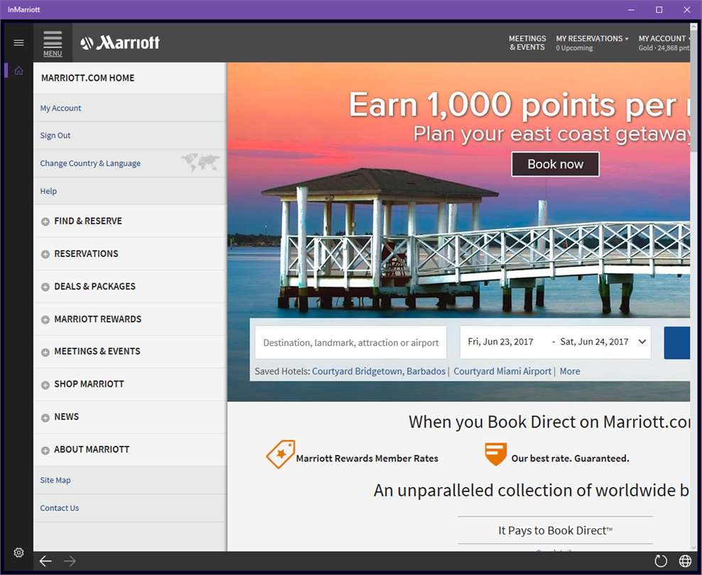This screenshot has height=575, width=702.
Task: Go forward with the right arrow
Action: click(70, 561)
